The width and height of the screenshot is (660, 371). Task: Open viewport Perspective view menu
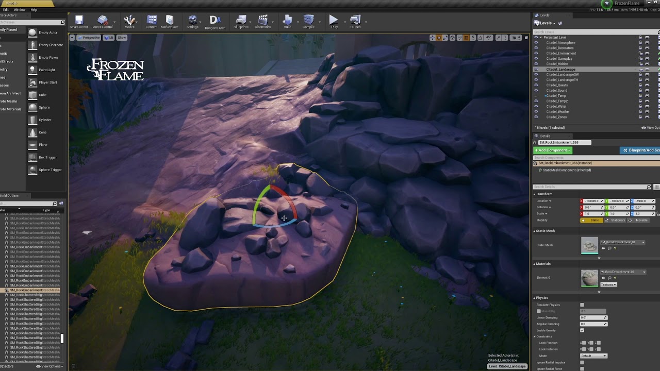point(89,38)
